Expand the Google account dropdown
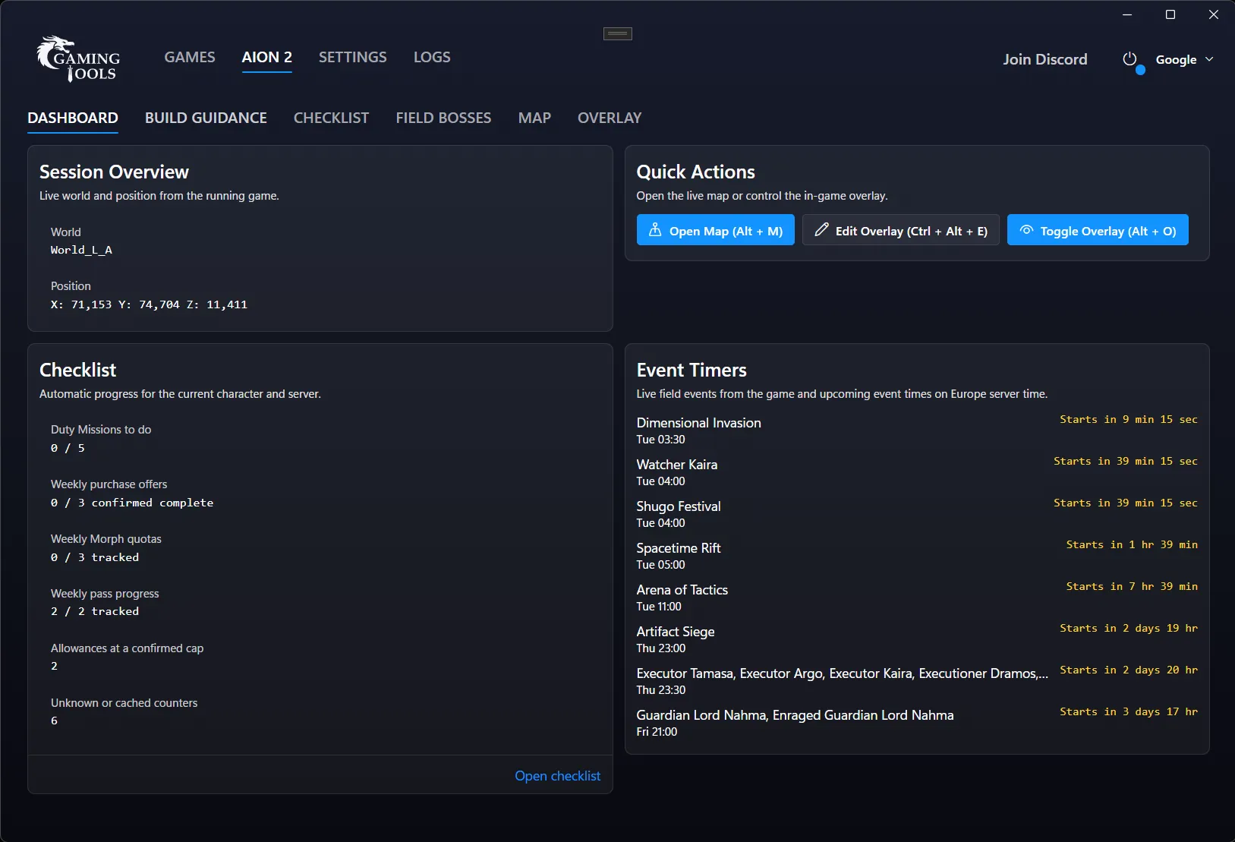 [x=1184, y=59]
